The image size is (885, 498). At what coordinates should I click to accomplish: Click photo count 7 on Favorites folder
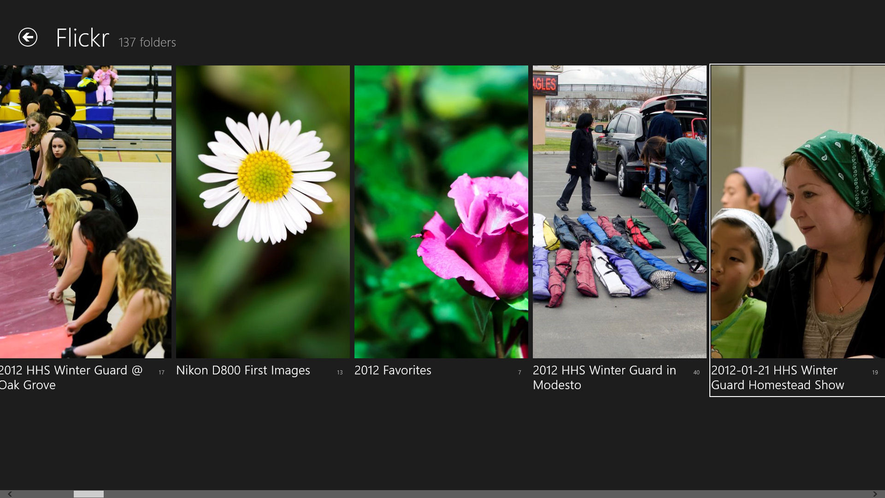(519, 373)
